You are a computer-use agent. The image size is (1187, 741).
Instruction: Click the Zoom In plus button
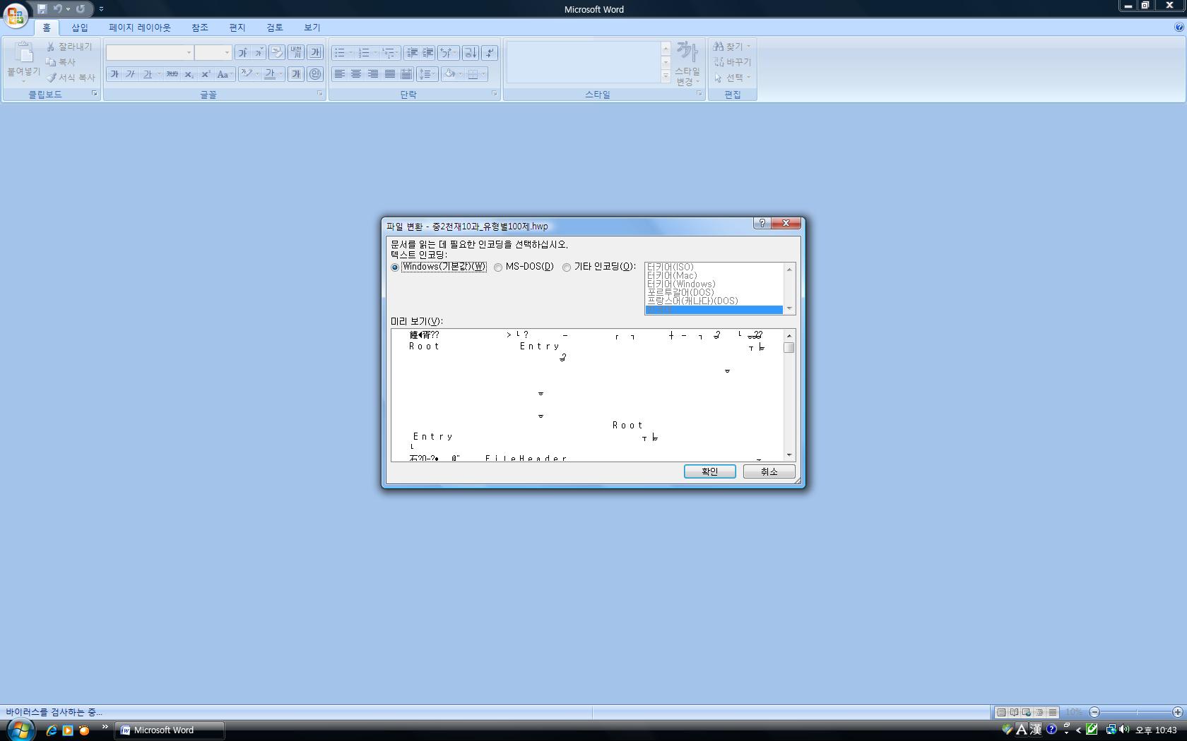(x=1178, y=712)
